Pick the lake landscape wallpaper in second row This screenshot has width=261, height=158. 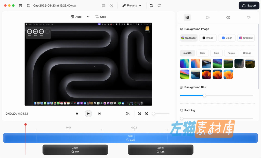(x=195, y=74)
